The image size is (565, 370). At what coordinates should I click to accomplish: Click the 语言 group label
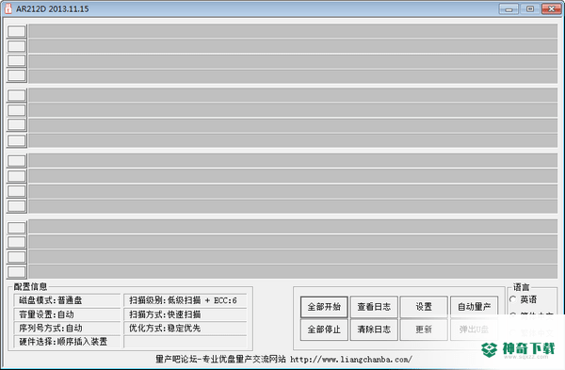[x=521, y=287]
